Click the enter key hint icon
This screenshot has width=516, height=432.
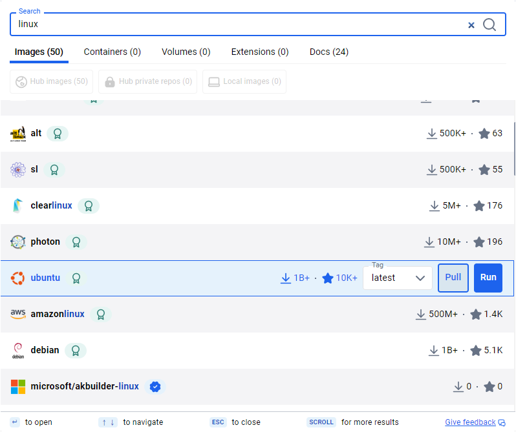tap(15, 422)
